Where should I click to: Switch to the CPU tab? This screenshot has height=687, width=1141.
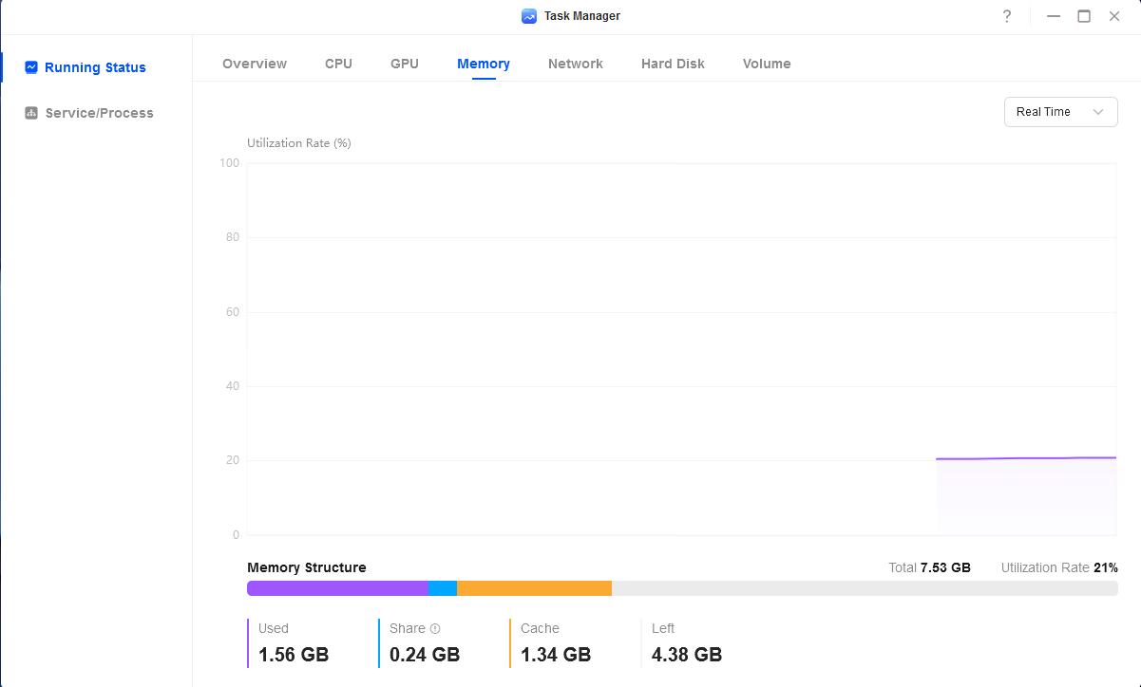pos(338,64)
